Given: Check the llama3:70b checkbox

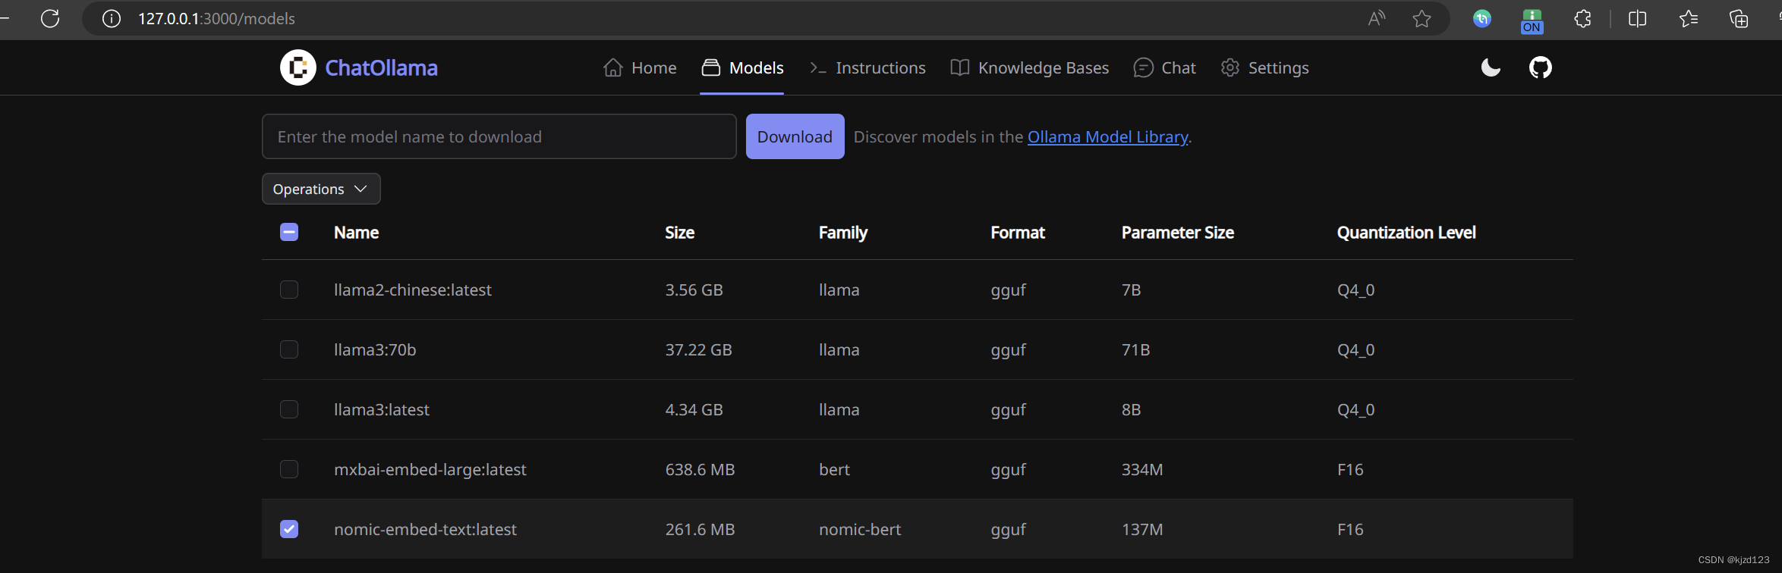Looking at the screenshot, I should tap(289, 349).
